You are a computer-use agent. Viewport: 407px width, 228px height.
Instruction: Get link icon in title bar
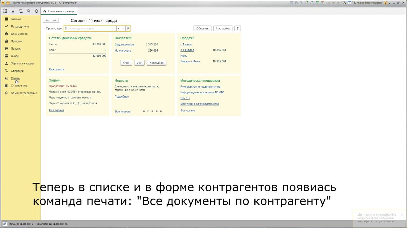coord(307,3)
